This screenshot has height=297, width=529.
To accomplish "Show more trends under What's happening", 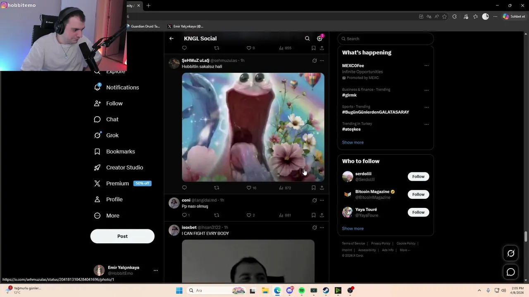I will [353, 142].
